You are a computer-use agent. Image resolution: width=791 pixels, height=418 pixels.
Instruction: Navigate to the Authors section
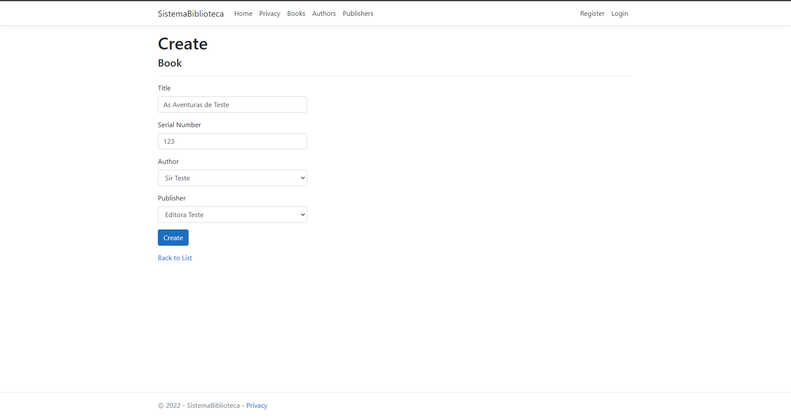coord(324,13)
